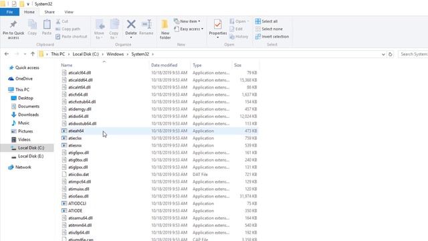The image size is (428, 241).
Task: Click Paste shortcut in ribbon
Action: 72,37
